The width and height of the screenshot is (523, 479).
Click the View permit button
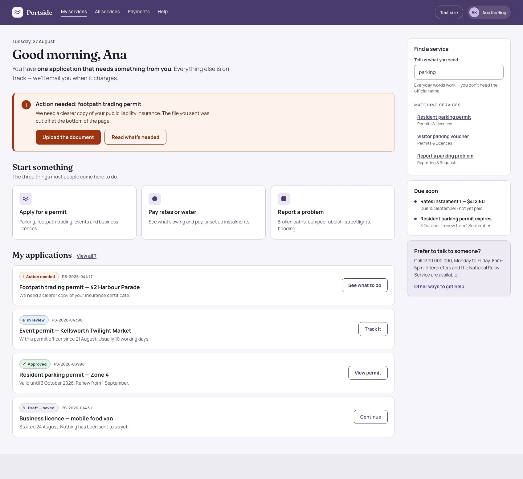point(368,373)
